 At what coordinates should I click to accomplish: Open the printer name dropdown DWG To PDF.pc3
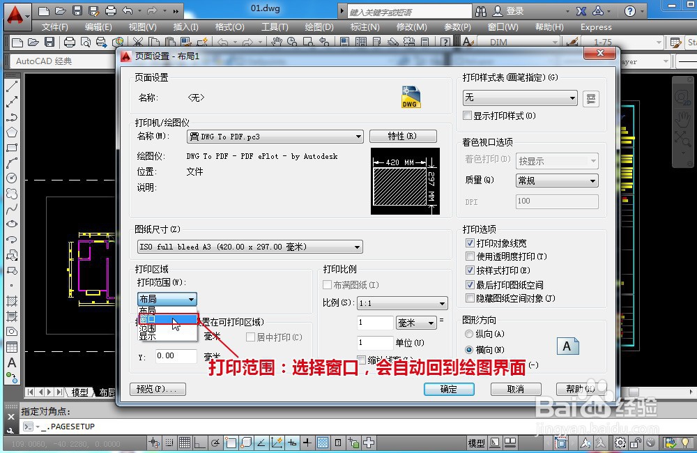pos(275,137)
